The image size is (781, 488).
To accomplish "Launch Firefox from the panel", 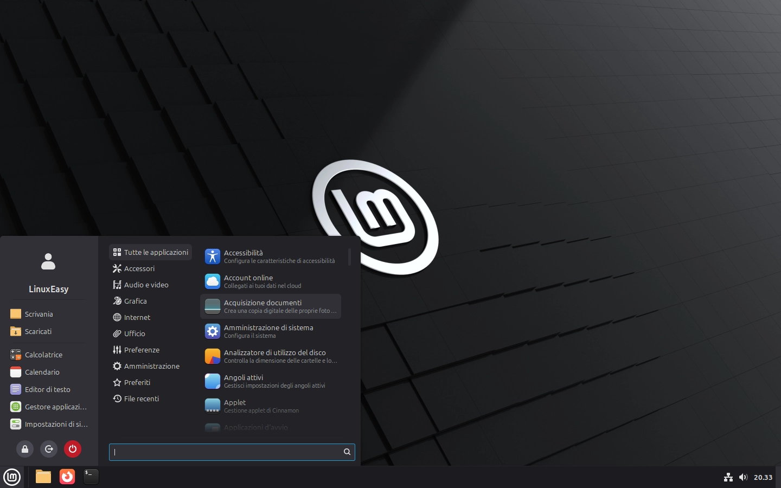I will pyautogui.click(x=67, y=477).
